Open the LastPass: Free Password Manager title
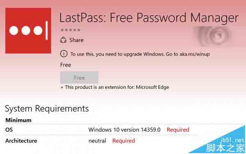The height and width of the screenshot is (154, 246). pyautogui.click(x=149, y=18)
